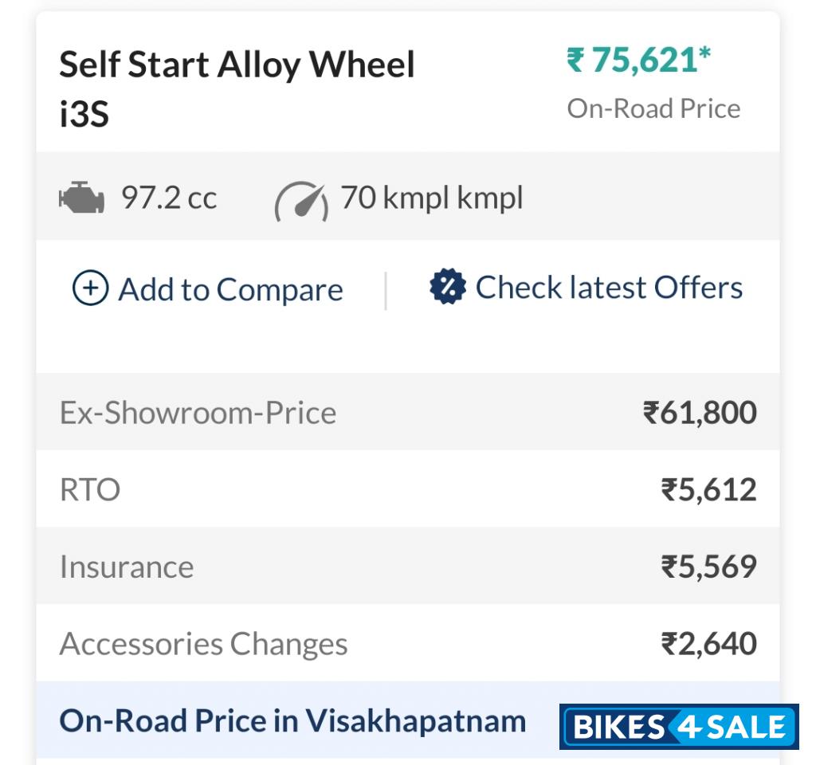Screen dimensions: 816x765
Task: Open On-Road Price in Visakhapatnam row
Action: tap(293, 721)
